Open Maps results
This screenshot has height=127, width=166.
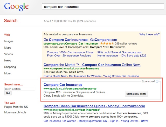coord(8,48)
